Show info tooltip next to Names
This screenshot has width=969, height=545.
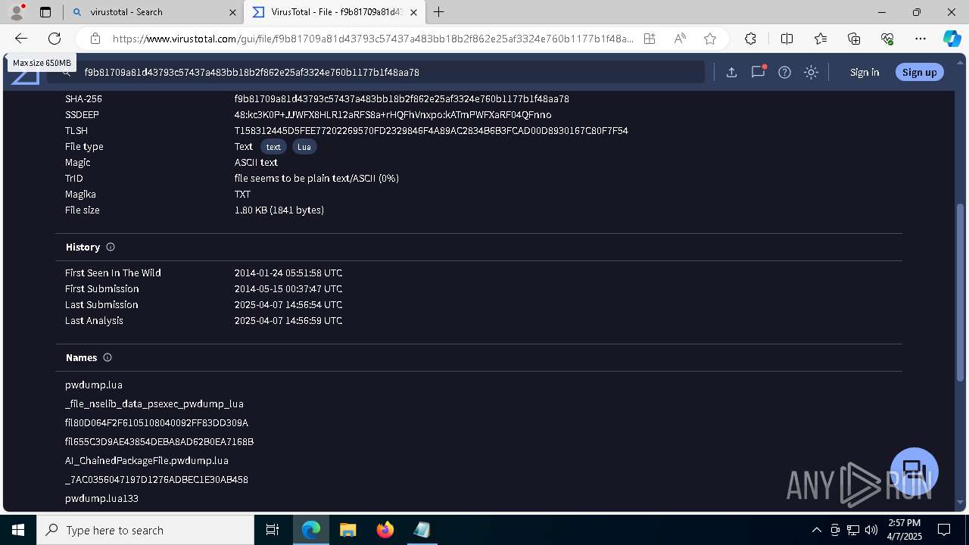pos(107,358)
